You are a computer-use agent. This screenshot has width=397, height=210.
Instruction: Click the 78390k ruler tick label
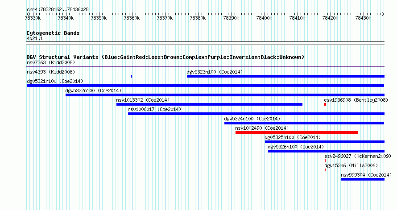click(x=231, y=18)
